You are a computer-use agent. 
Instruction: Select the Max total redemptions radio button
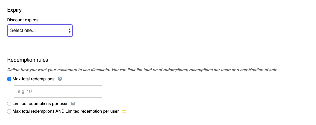pos(9,79)
